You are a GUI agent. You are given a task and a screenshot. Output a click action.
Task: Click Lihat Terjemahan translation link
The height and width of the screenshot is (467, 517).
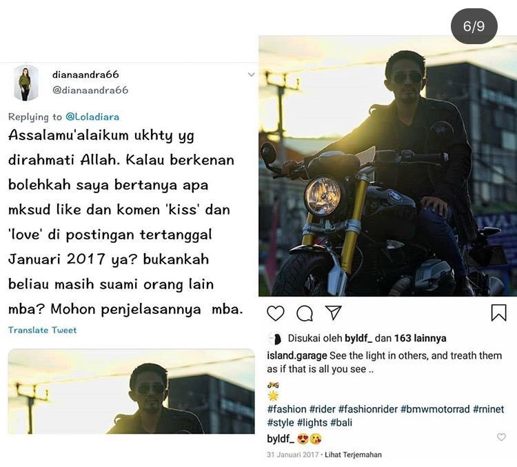pyautogui.click(x=353, y=455)
